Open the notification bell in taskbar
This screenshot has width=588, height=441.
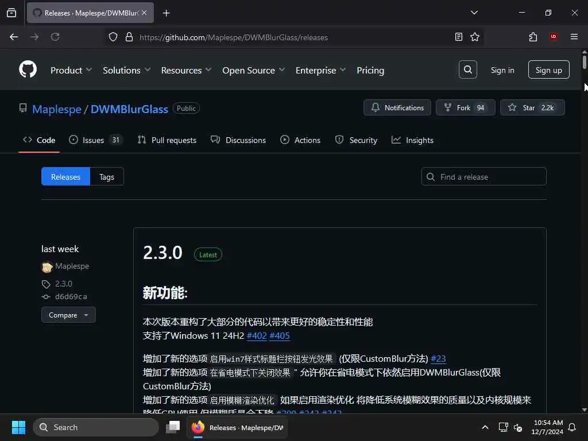tap(572, 427)
